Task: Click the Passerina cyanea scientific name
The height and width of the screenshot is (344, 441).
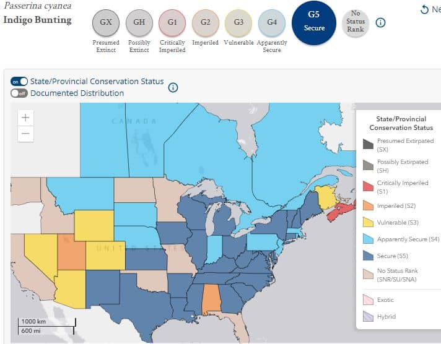Action: [x=38, y=6]
